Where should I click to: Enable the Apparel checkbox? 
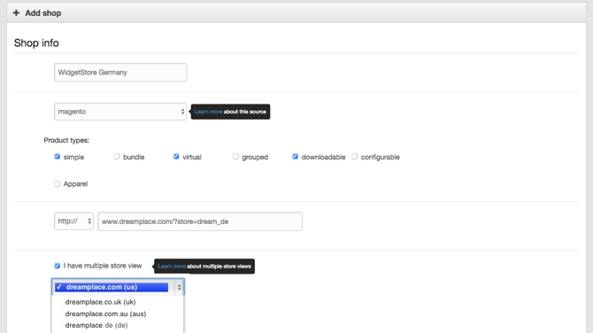pos(58,184)
